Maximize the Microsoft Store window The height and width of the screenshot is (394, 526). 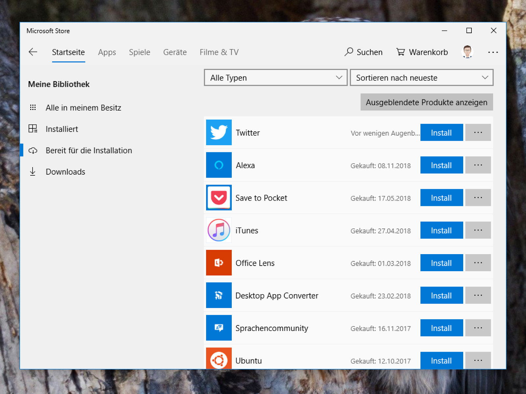tap(469, 31)
